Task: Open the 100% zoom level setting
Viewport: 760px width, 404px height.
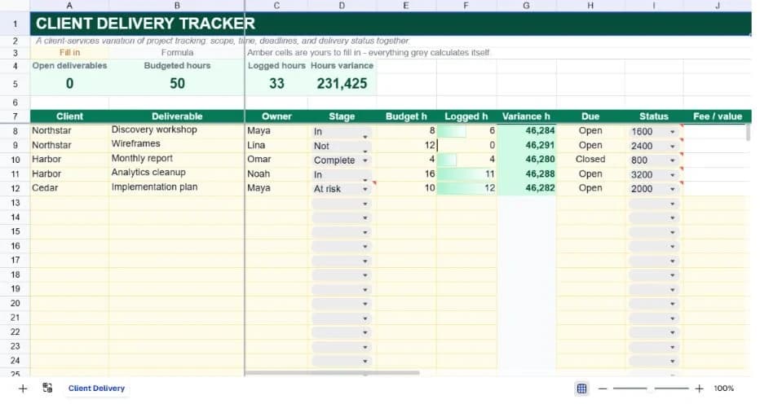Action: [x=723, y=389]
